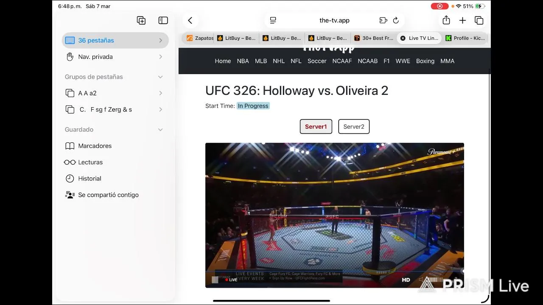This screenshot has width=543, height=305.
Task: Expand the 36 pestañas chevron
Action: (x=160, y=40)
